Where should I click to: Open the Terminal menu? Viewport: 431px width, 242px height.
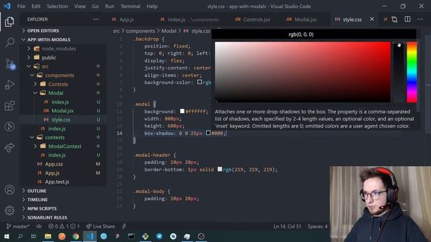pyautogui.click(x=130, y=6)
